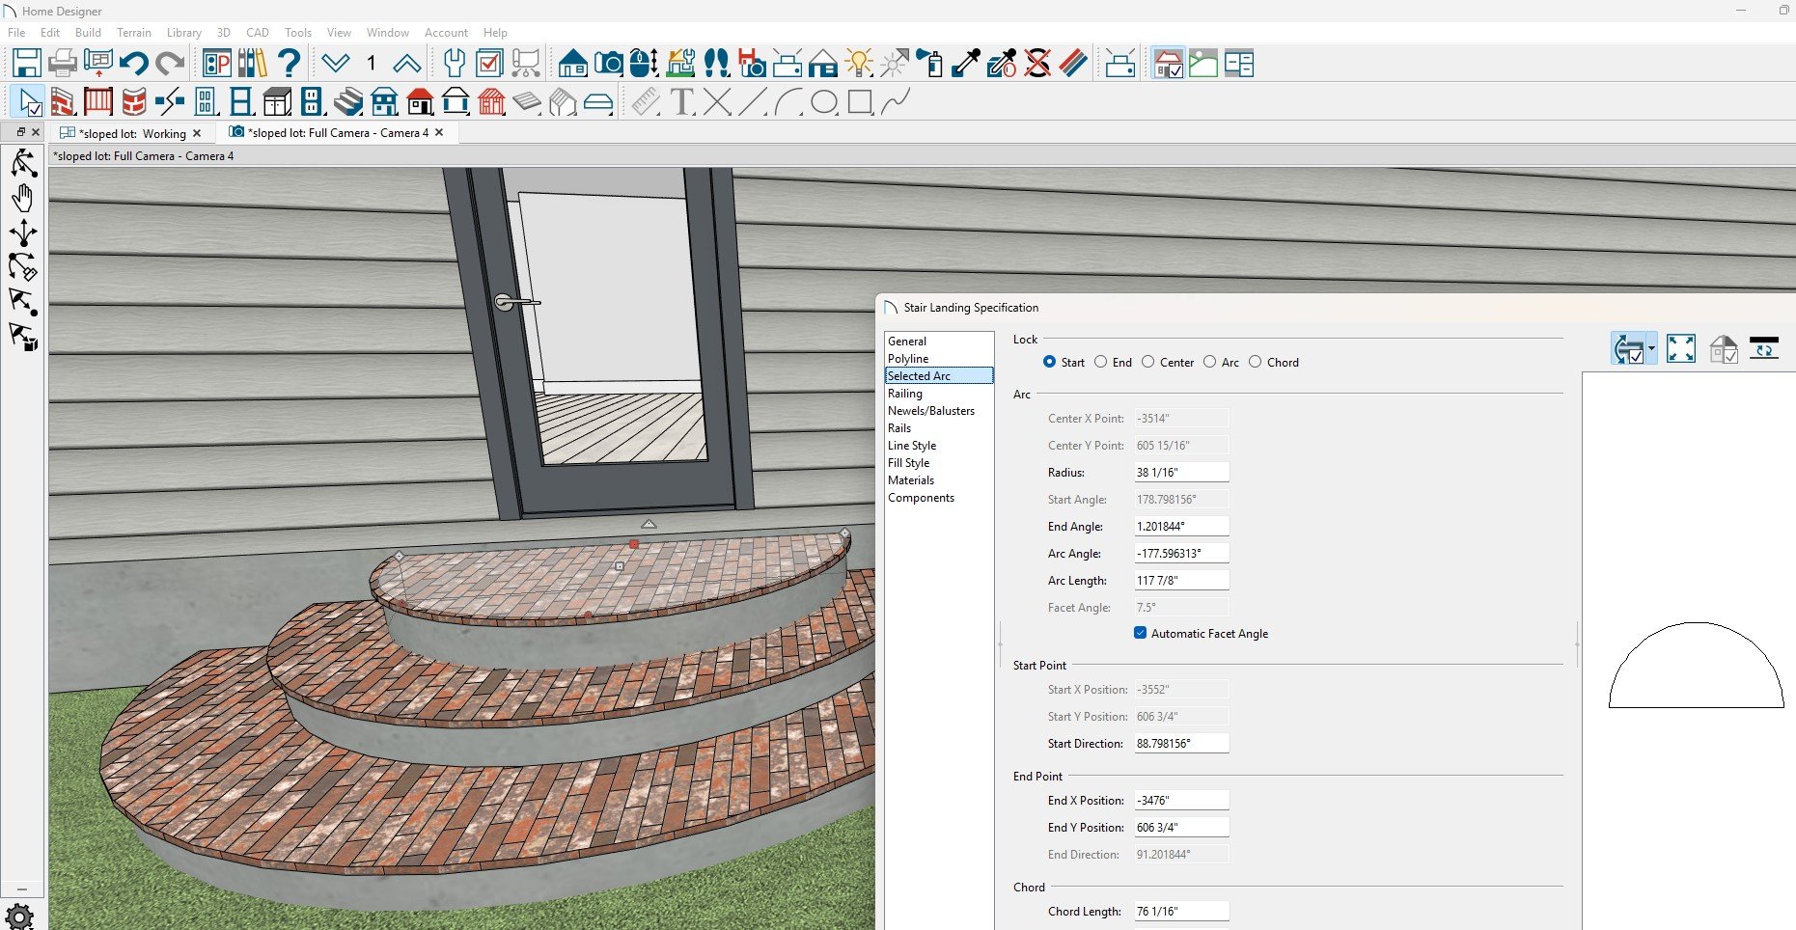Image resolution: width=1796 pixels, height=930 pixels.
Task: Click the Save floppy disk icon
Action: [x=27, y=64]
